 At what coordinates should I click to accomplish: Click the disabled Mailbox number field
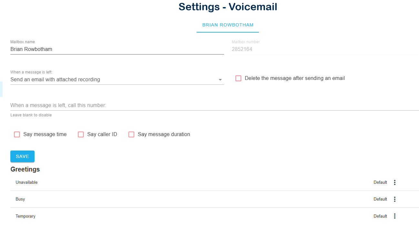tap(325, 49)
